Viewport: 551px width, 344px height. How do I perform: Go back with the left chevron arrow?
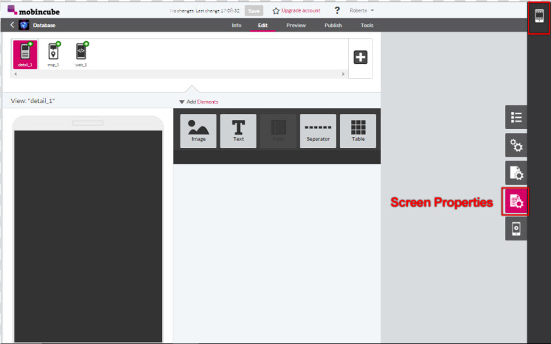pos(12,25)
